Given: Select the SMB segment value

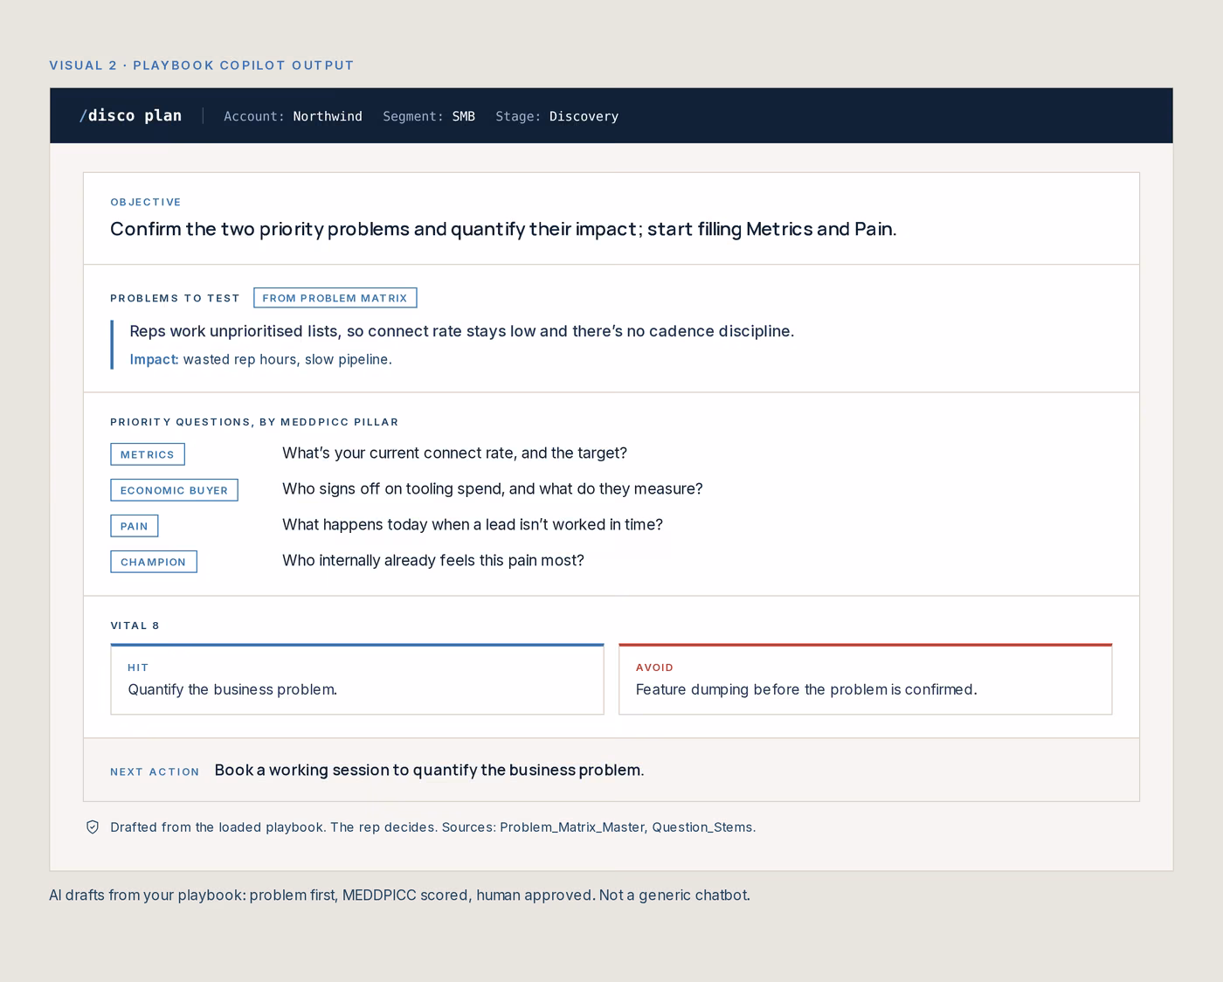Looking at the screenshot, I should click(464, 116).
